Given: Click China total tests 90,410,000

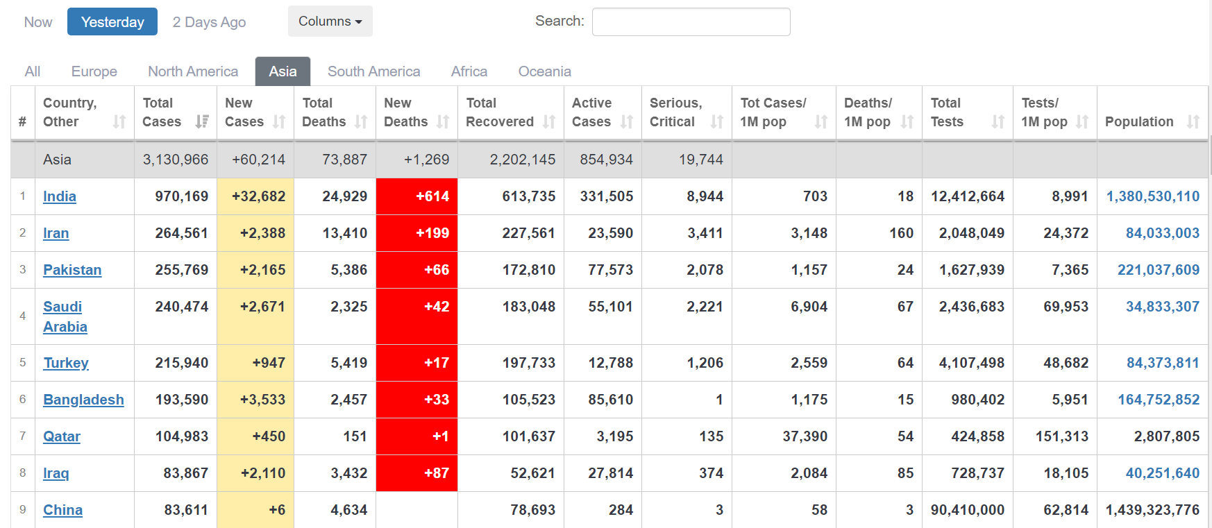Looking at the screenshot, I should 968,510.
